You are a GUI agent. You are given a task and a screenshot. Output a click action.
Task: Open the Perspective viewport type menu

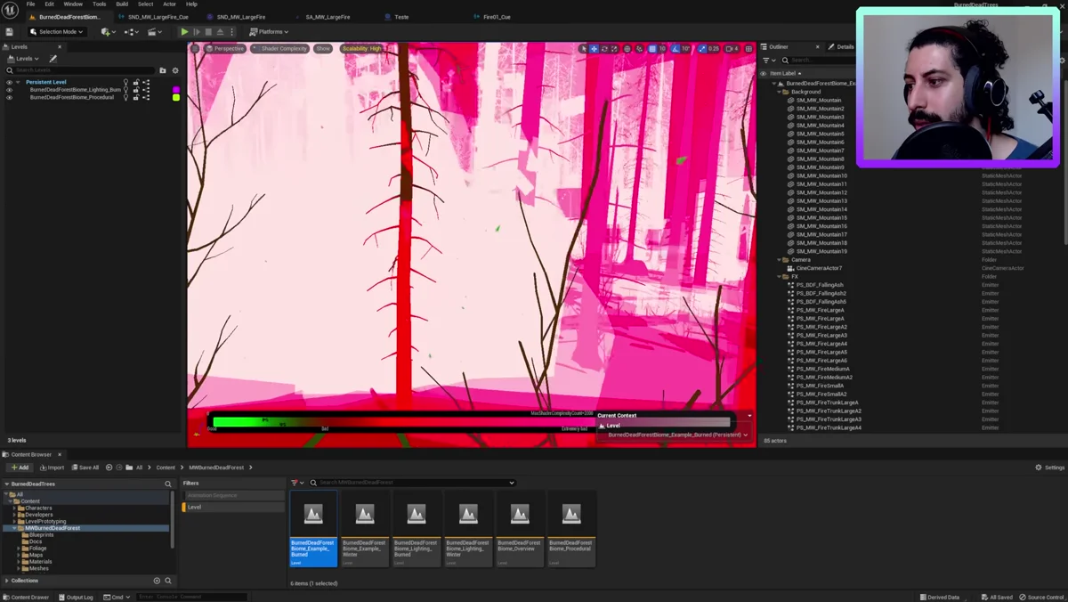click(225, 48)
